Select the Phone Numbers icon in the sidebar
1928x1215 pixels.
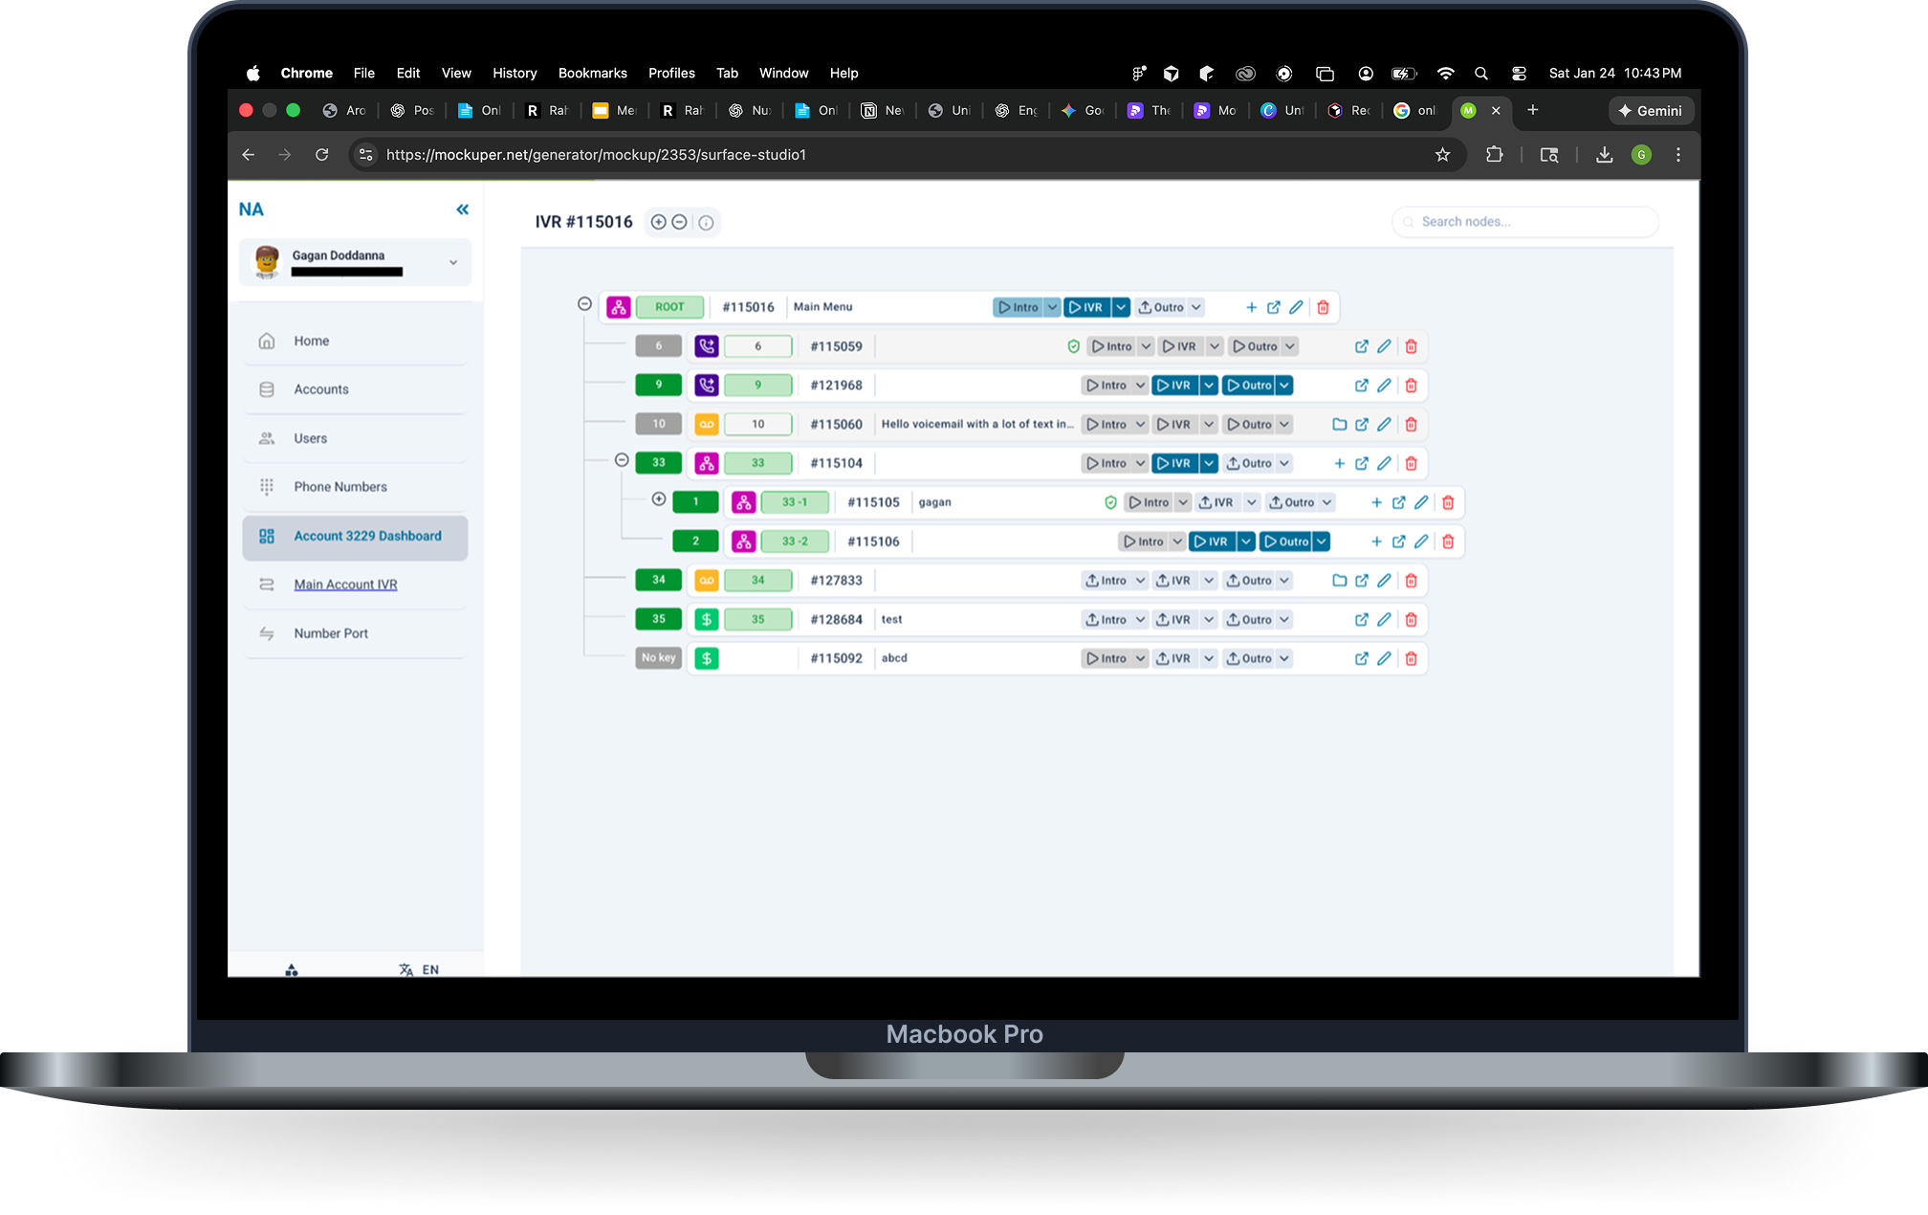pos(268,486)
